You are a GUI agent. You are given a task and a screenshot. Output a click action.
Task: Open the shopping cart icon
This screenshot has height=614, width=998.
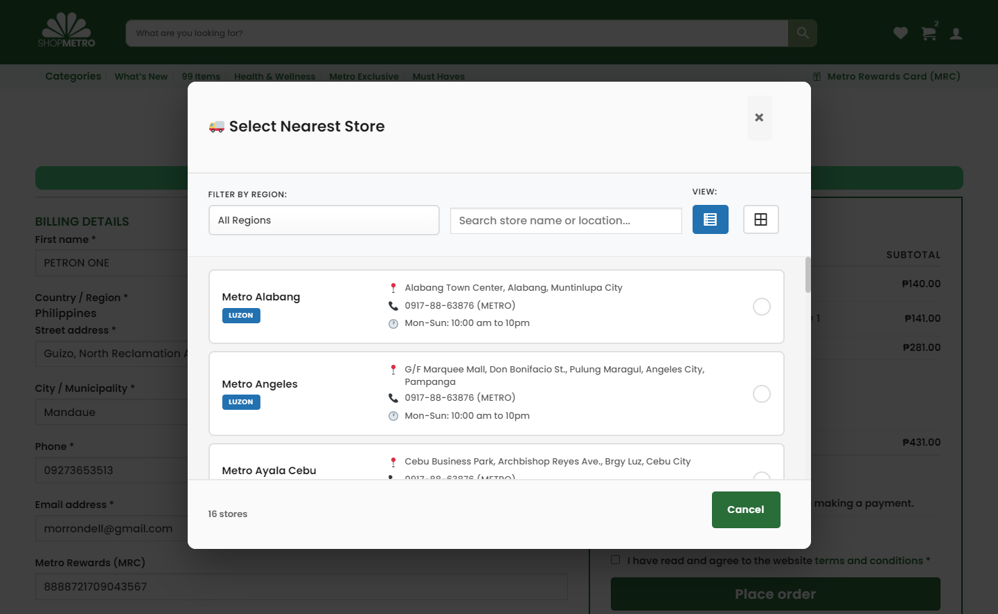tap(929, 33)
